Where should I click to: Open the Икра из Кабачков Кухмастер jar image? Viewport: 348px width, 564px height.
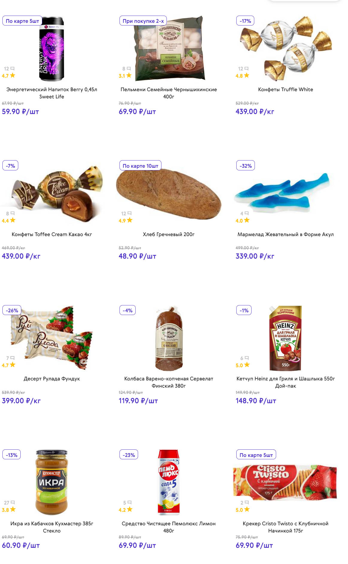[52, 482]
